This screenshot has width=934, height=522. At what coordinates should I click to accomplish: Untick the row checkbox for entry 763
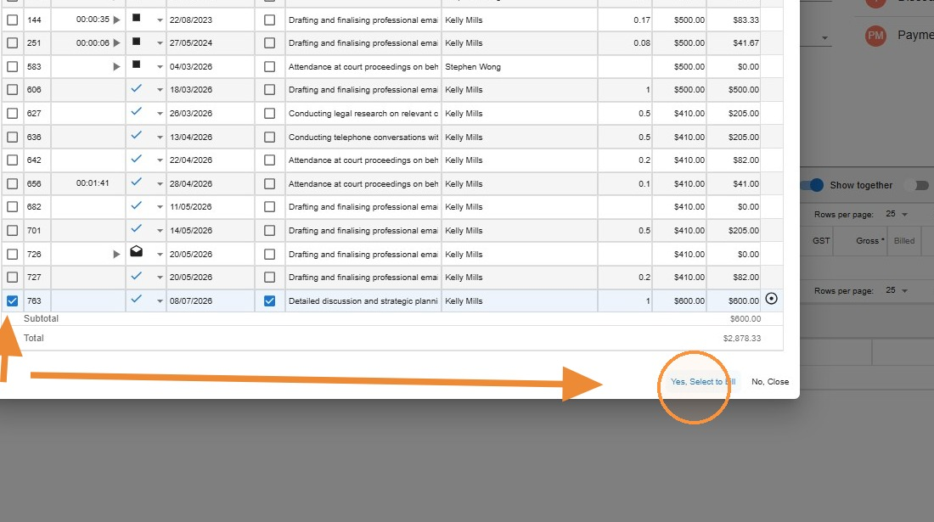12,301
